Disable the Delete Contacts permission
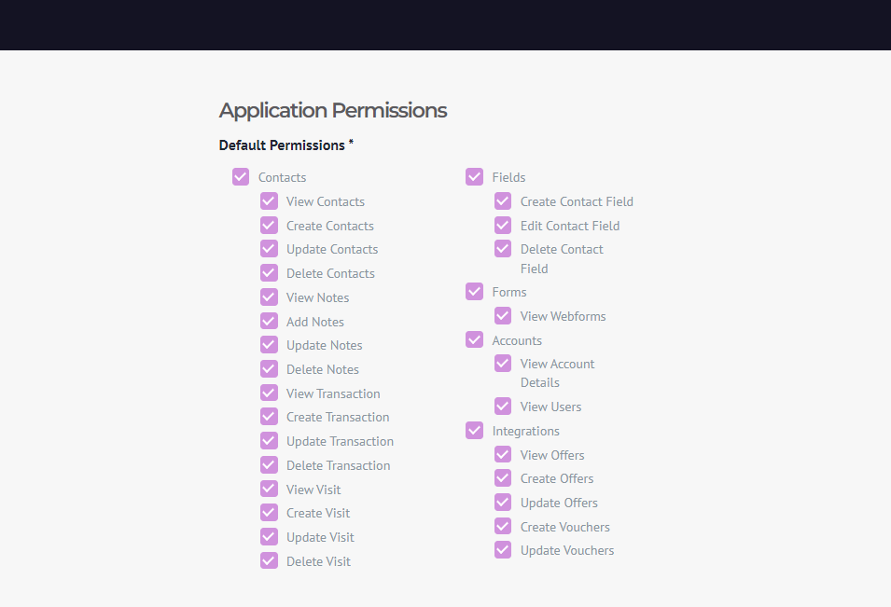The height and width of the screenshot is (607, 891). [x=269, y=273]
